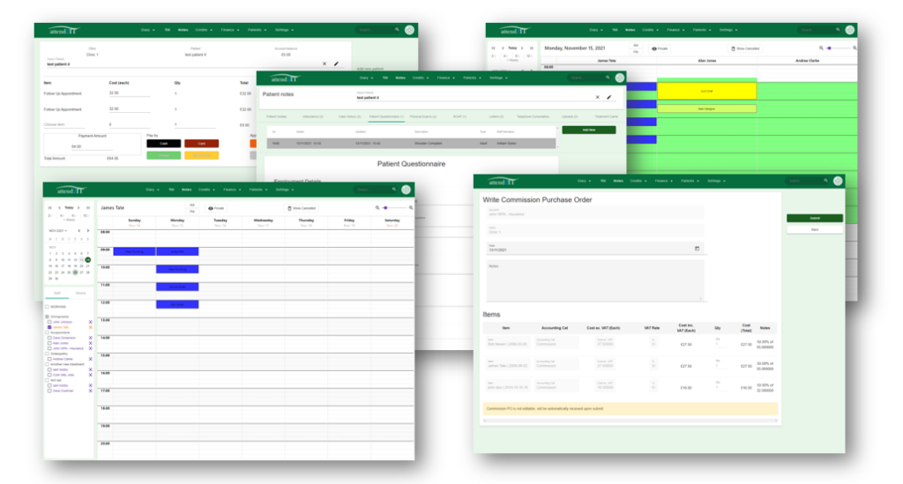Viewport: 903px width, 484px height.
Task: Uncheck the James Tate staff checkbox
Action: click(x=49, y=327)
